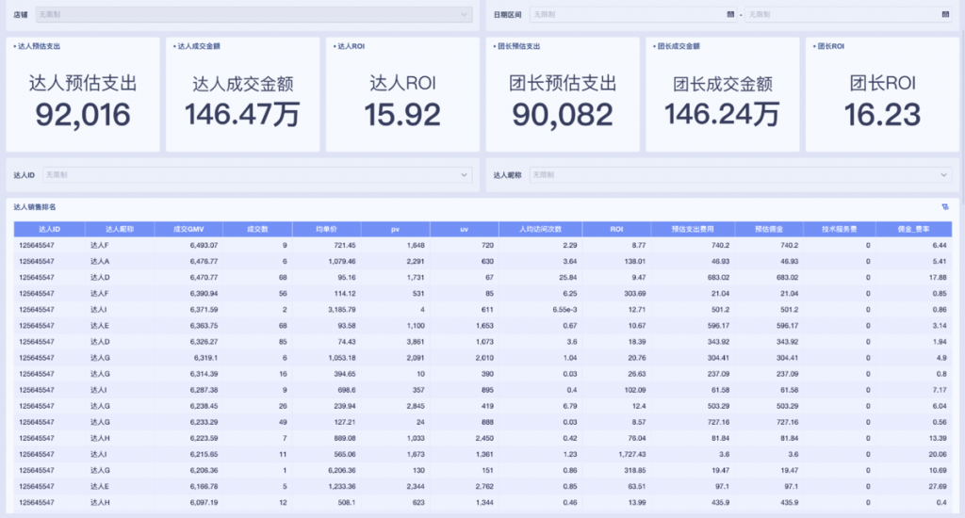Select the 成交数 column header
The height and width of the screenshot is (518, 965).
coord(256,229)
